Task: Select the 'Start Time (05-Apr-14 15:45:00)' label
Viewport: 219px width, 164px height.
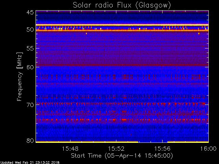Action: coord(122,156)
